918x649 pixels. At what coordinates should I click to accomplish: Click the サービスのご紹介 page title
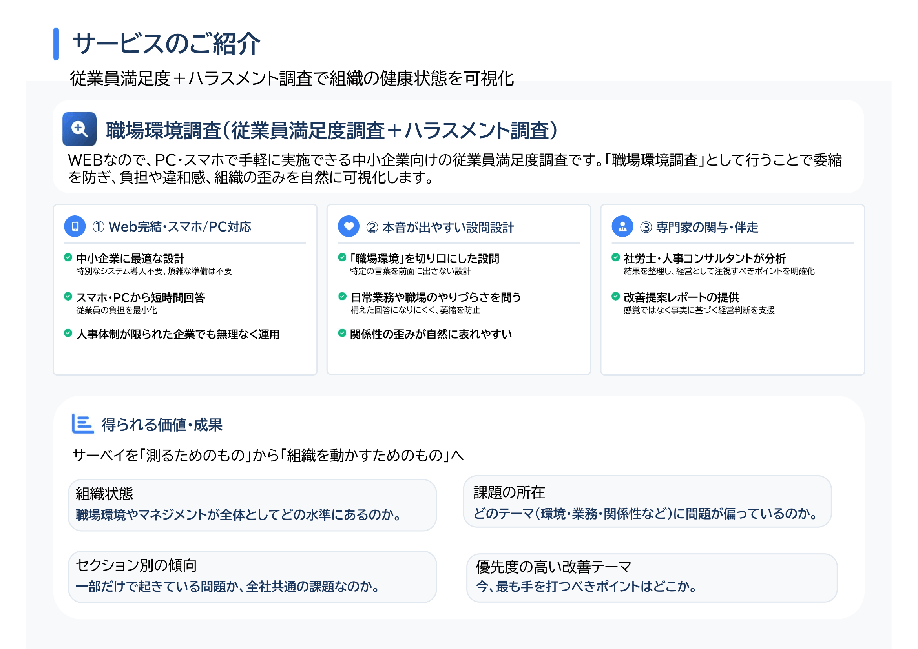pyautogui.click(x=166, y=44)
